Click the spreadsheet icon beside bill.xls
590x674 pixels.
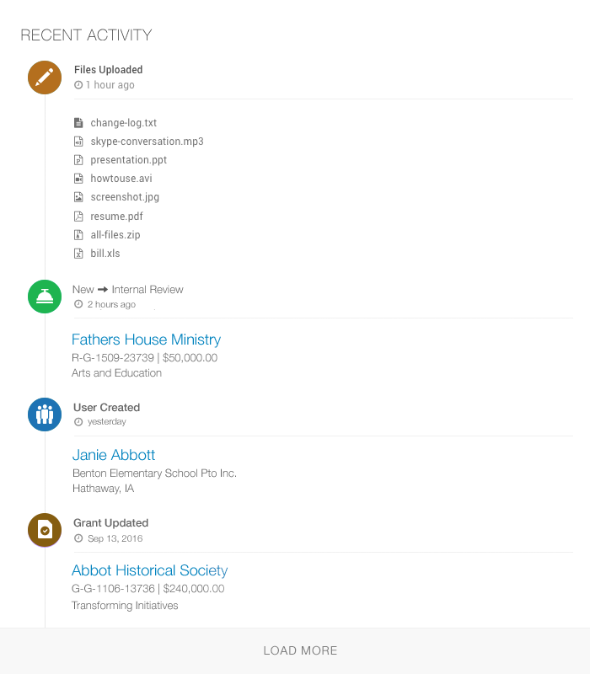[78, 253]
